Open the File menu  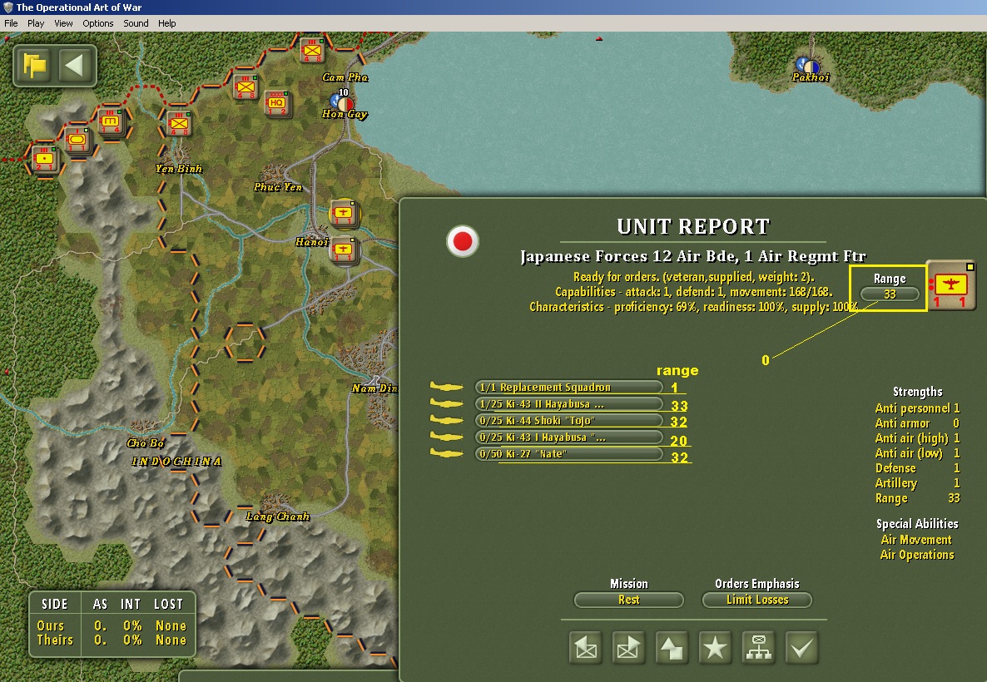[x=11, y=23]
